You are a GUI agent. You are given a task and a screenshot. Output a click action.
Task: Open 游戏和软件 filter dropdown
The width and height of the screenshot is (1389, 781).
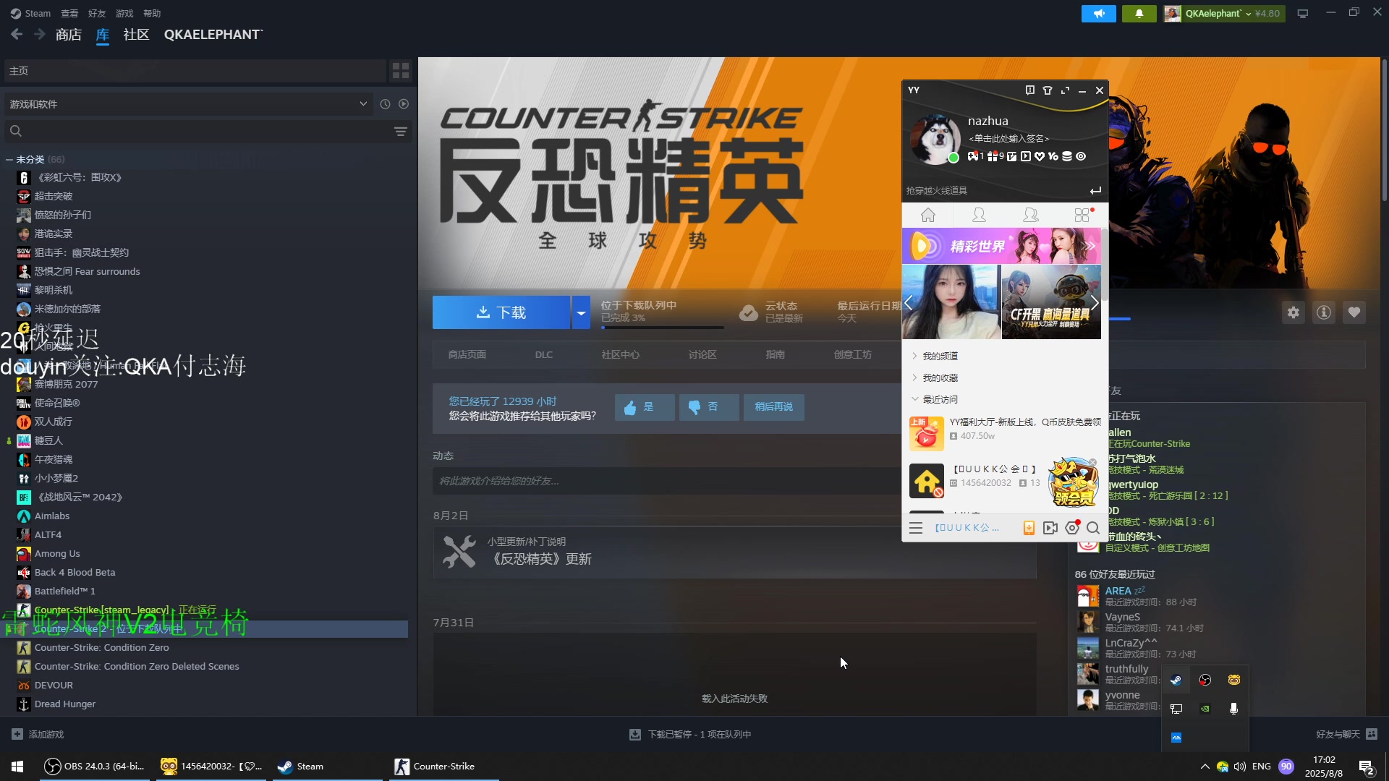tap(189, 104)
